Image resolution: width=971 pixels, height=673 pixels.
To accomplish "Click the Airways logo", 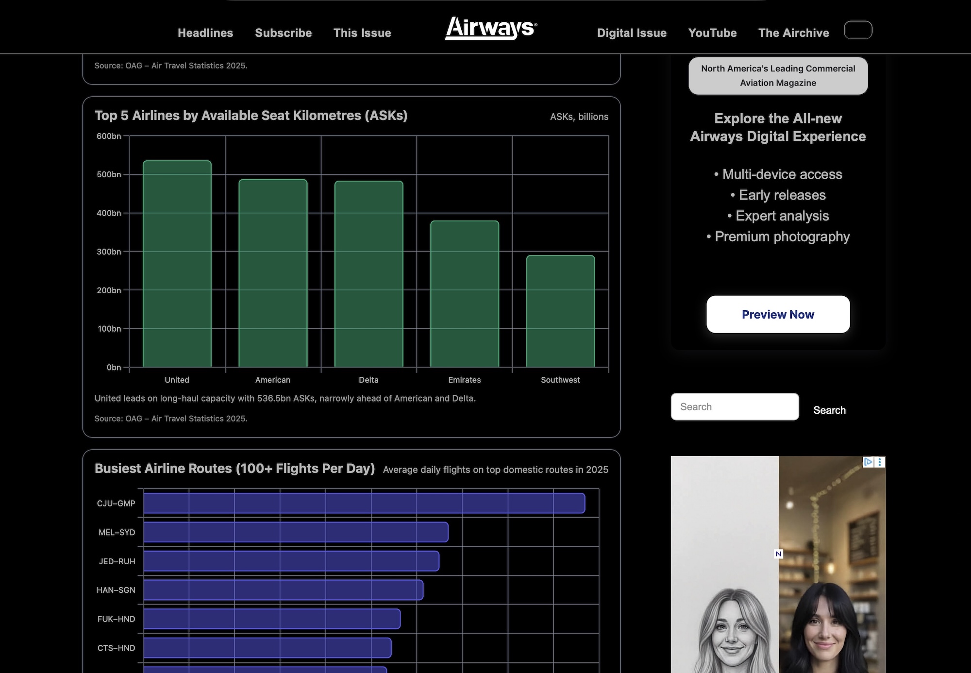I will coord(491,28).
